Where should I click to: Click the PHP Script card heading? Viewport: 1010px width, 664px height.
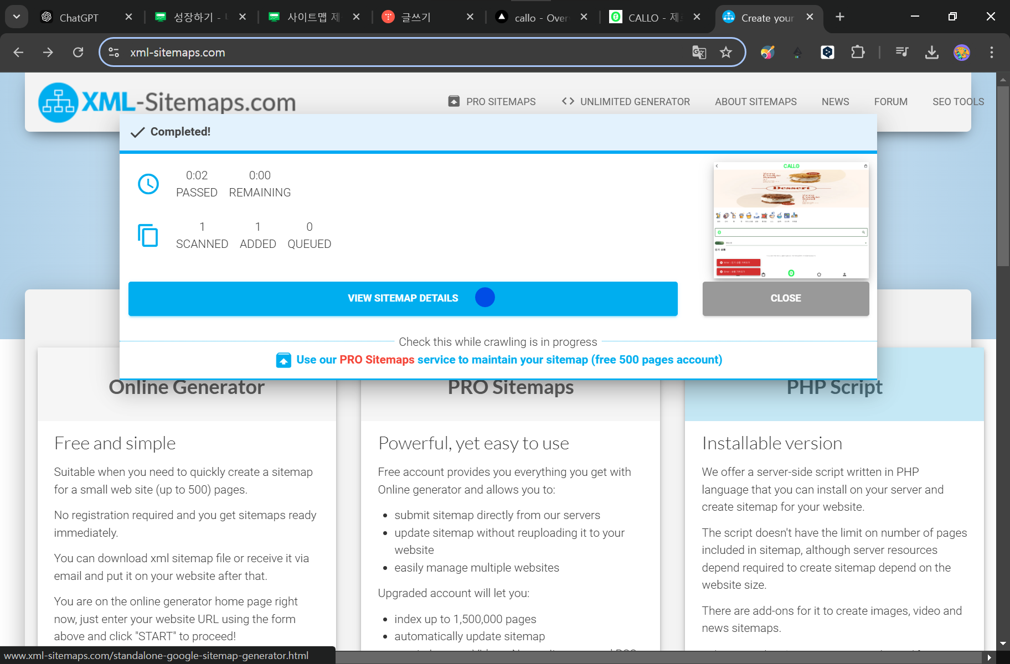pos(834,387)
